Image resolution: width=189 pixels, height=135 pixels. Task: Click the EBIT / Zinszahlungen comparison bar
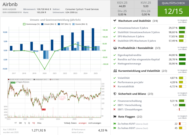click(x=182, y=109)
